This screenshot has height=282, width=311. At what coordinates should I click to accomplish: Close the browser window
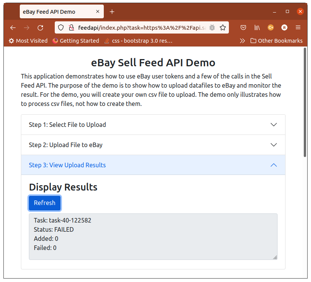300,11
